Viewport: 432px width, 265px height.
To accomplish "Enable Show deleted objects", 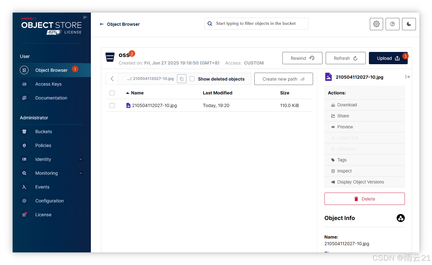I will coord(192,79).
